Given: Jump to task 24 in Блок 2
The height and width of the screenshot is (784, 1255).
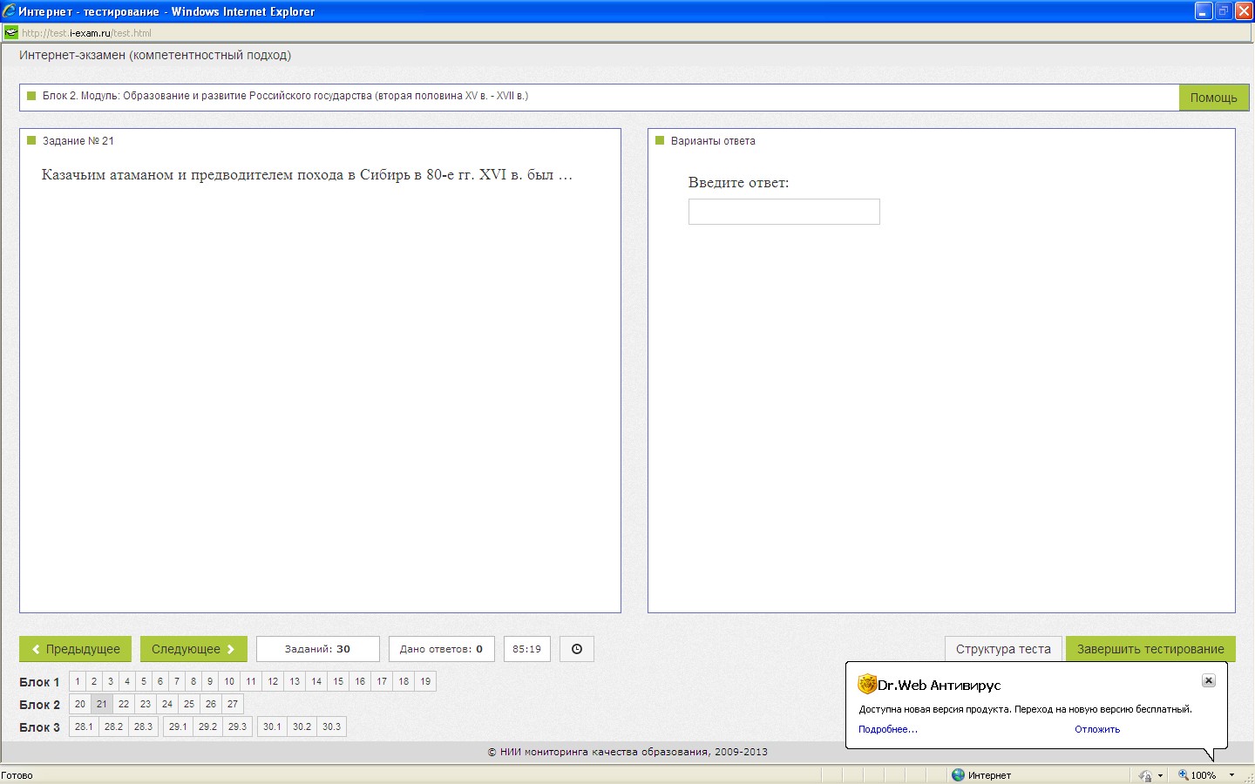Looking at the screenshot, I should click(x=167, y=704).
